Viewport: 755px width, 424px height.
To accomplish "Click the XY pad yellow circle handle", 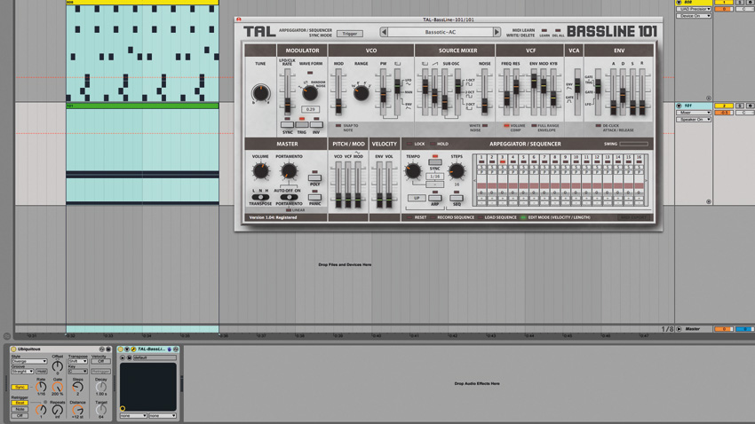I will pos(123,408).
